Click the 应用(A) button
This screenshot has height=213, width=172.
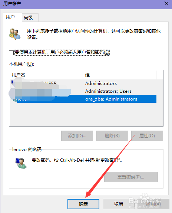coord(153,204)
